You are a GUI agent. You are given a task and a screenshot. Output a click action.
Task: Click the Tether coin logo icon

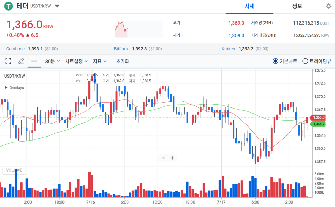point(8,6)
